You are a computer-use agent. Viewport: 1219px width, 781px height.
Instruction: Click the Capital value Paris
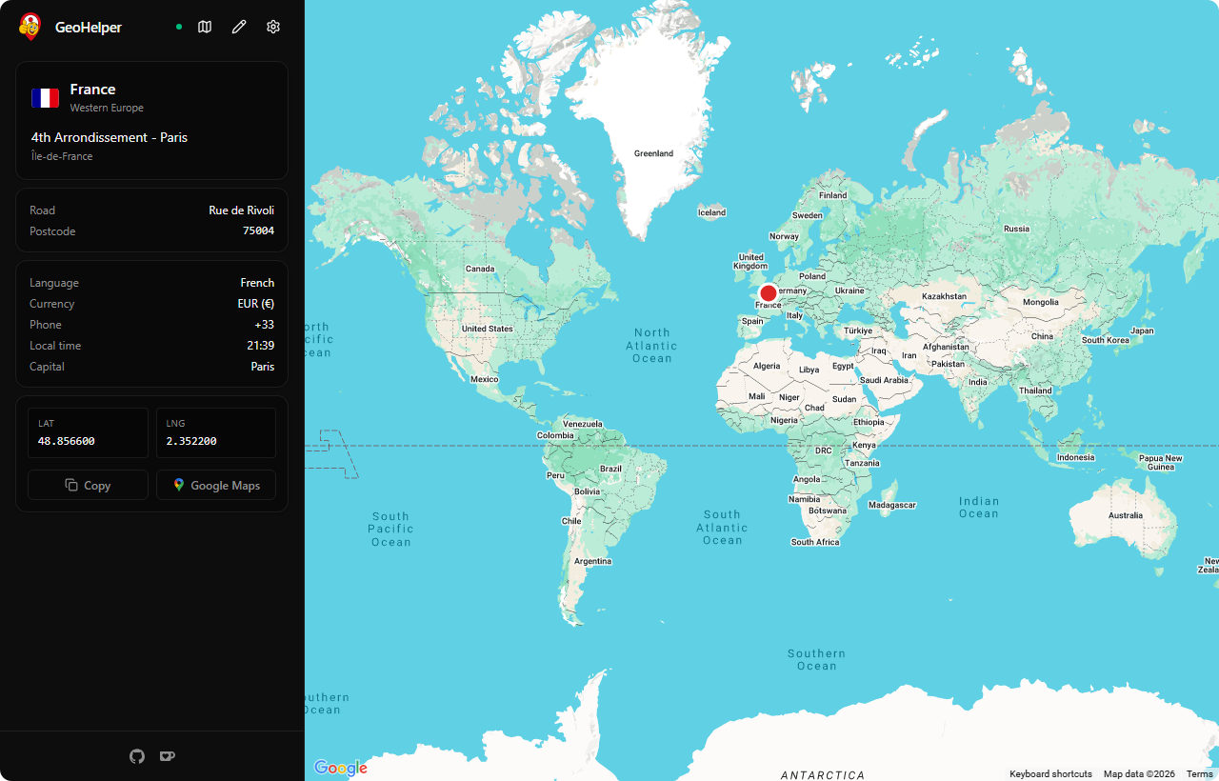263,367
